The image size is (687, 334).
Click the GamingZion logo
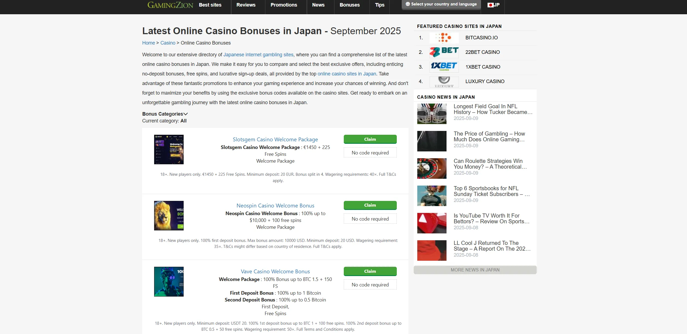coord(170,5)
